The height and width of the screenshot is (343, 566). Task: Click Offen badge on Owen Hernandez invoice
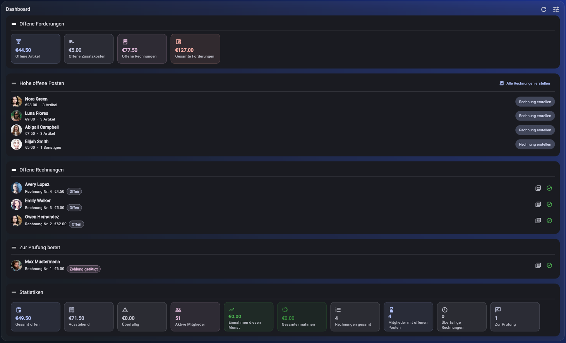(76, 224)
